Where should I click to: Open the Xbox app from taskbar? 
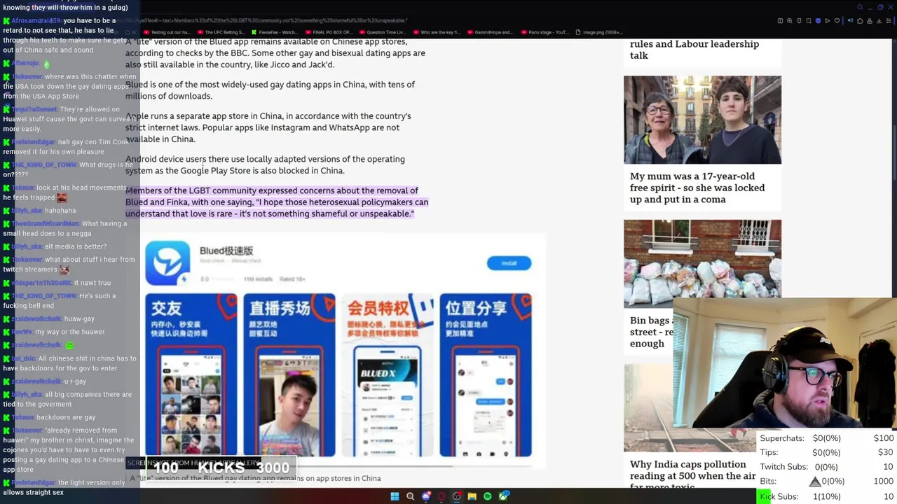point(503,496)
